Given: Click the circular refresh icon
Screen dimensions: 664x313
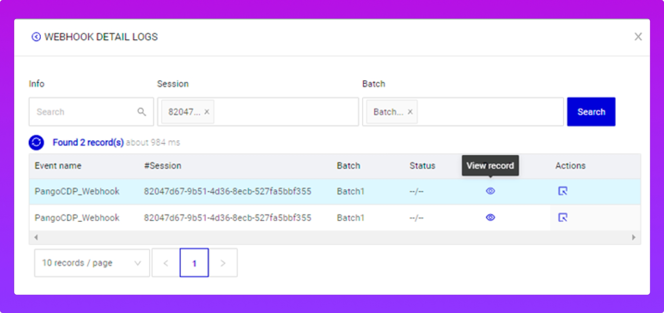Looking at the screenshot, I should coord(36,143).
